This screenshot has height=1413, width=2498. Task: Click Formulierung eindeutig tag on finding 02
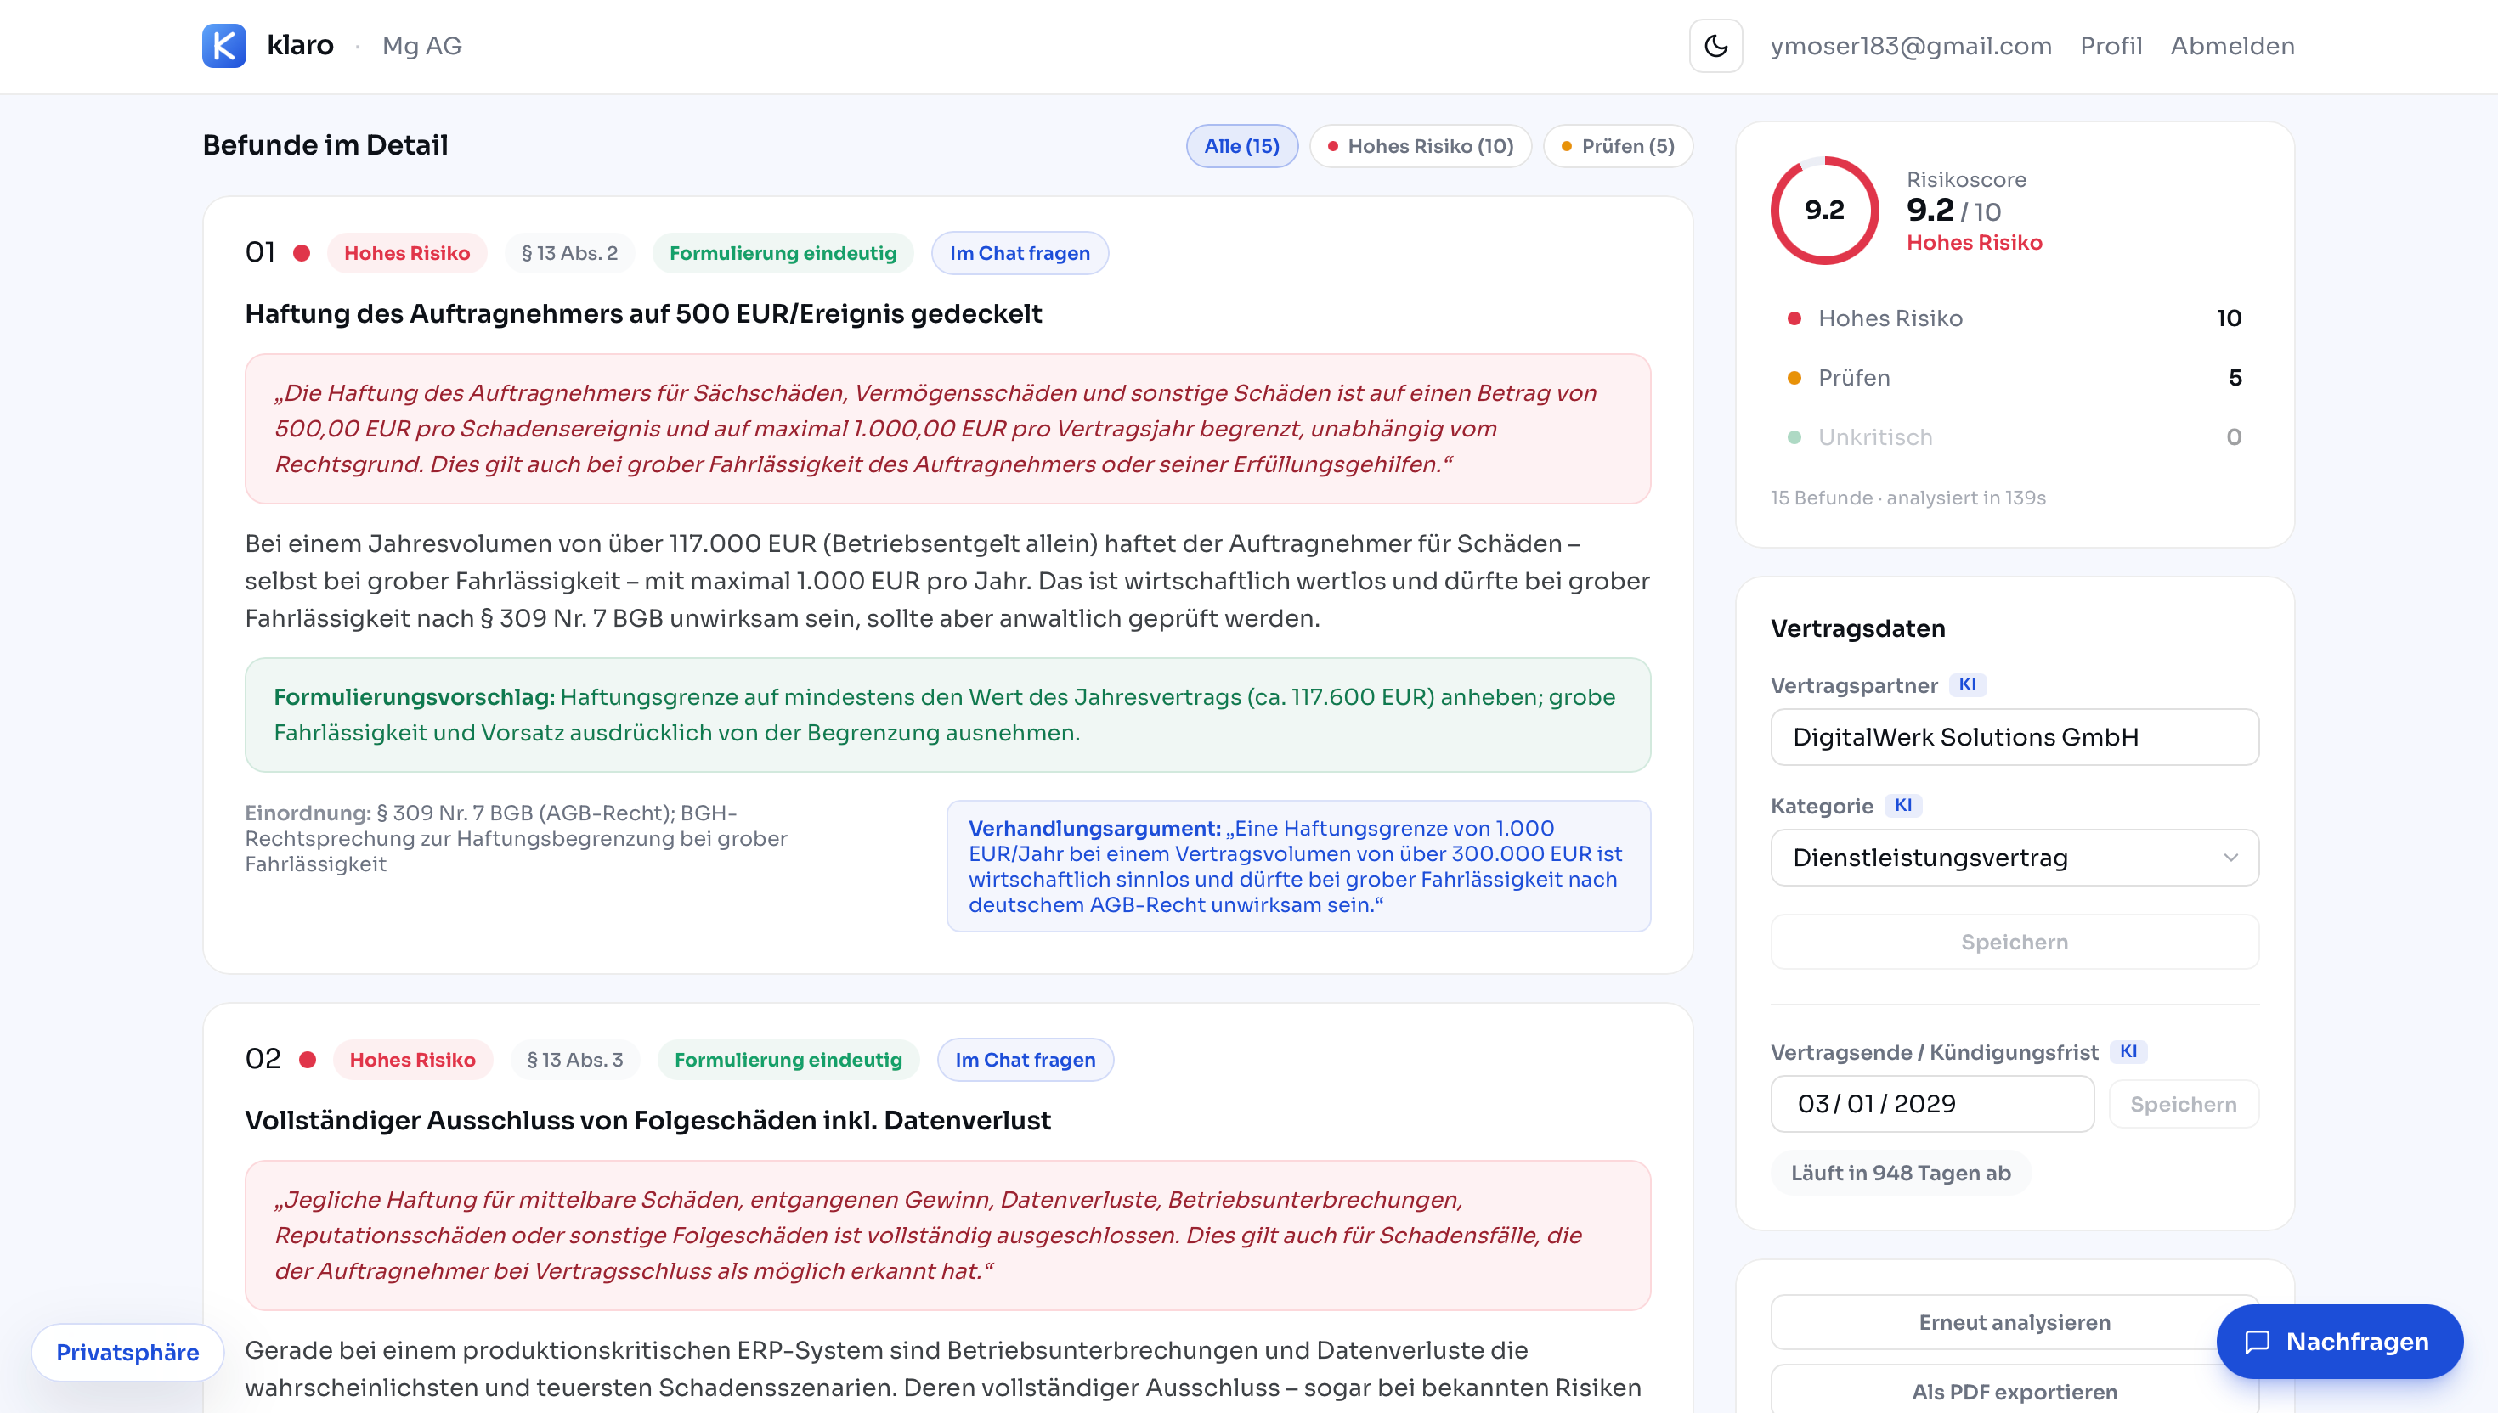[x=788, y=1060]
